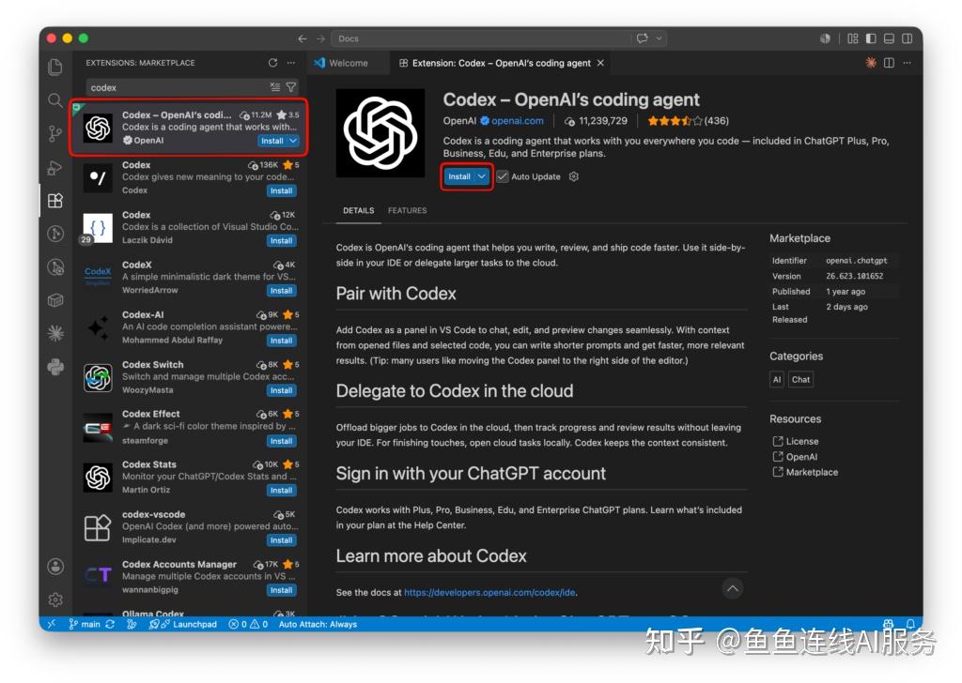Open the developers.openai.com/codex/ide docs link
The width and height of the screenshot is (962, 683).
489,592
